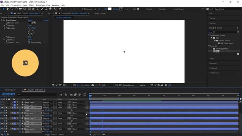Click the Search Help magnifier icon

tap(213, 9)
